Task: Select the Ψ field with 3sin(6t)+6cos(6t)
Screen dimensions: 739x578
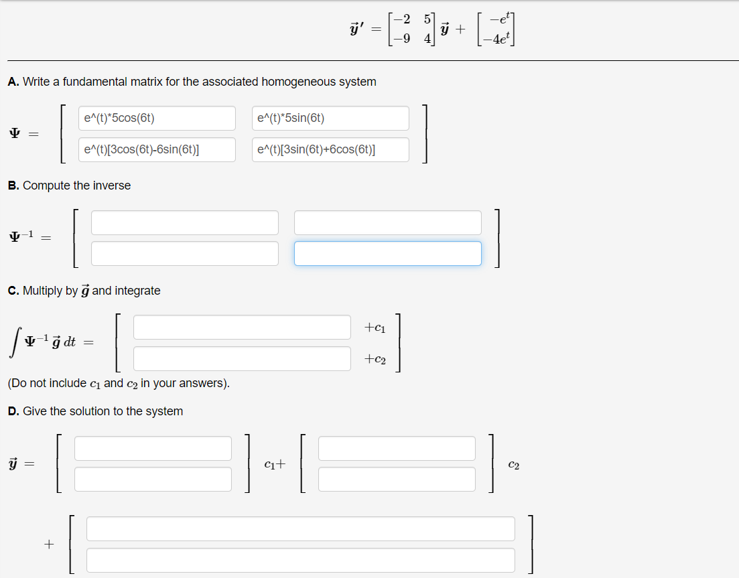Action: [330, 150]
